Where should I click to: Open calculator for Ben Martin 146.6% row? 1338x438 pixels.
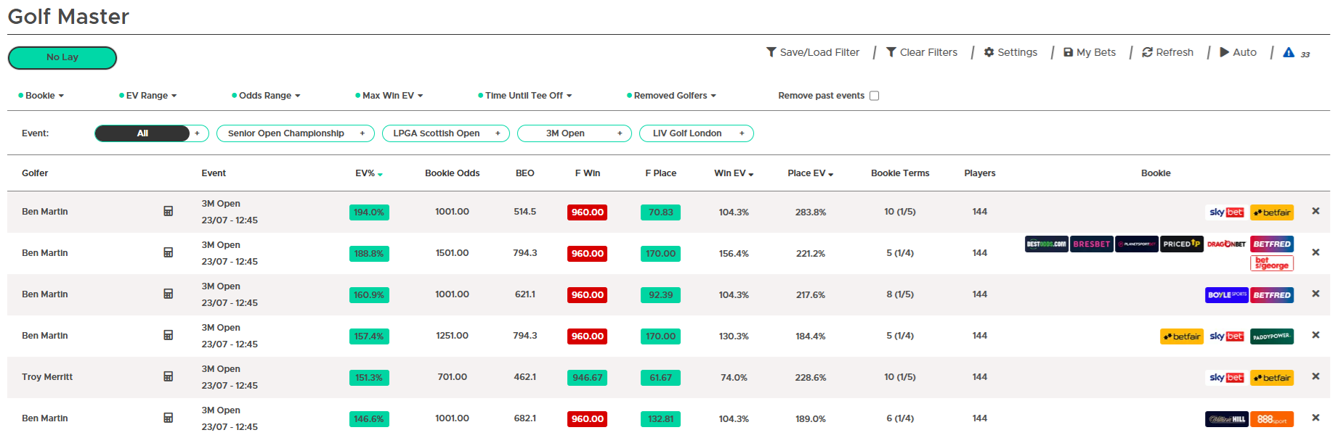point(168,418)
